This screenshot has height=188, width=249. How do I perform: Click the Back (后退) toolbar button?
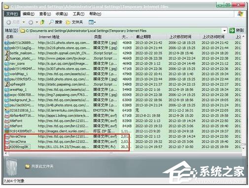coord(13,22)
